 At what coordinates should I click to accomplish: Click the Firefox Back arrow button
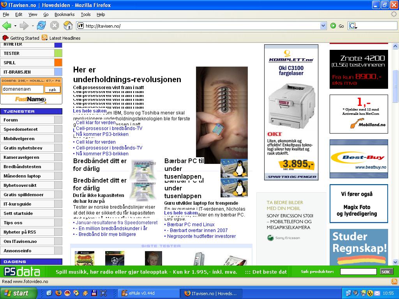(7, 26)
